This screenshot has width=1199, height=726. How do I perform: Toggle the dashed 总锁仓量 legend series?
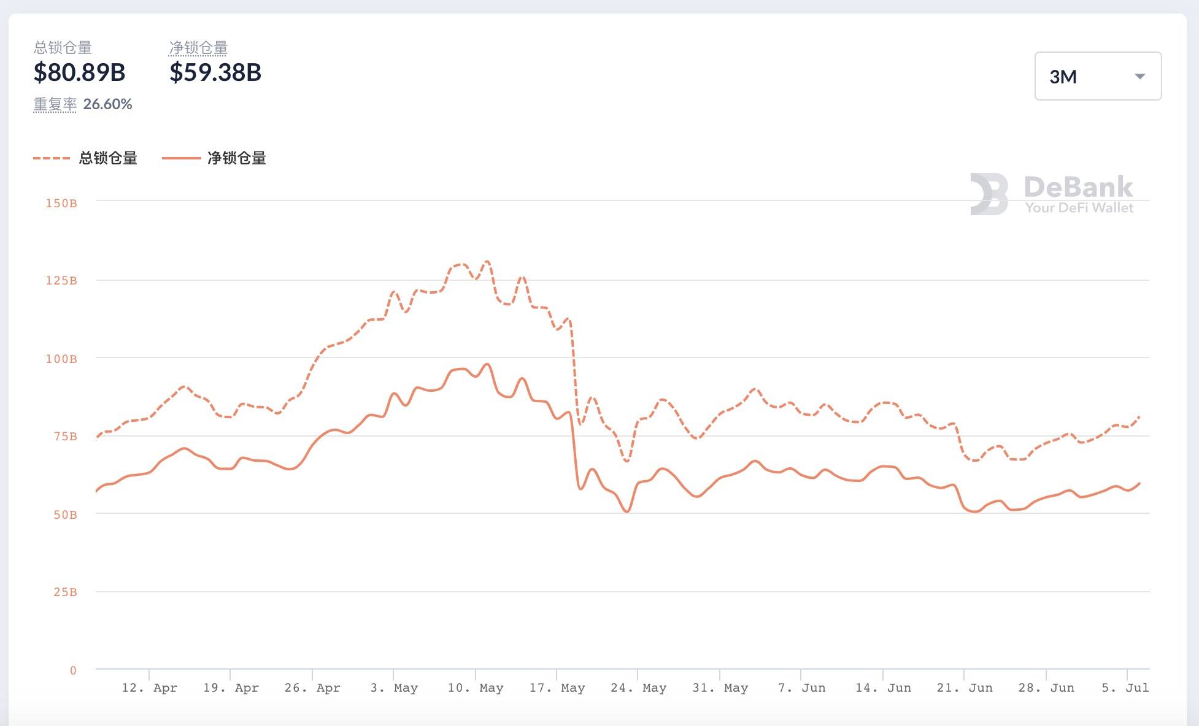coord(108,158)
